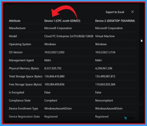Click OS version 10.0.22621.2283
Viewport: 147px width, 126px height.
pyautogui.click(x=54, y=52)
